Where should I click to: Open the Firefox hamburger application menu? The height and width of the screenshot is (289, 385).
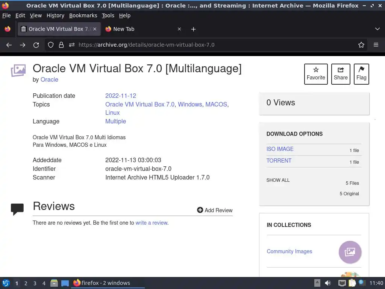pos(376,45)
